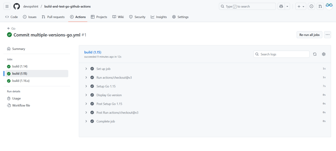Switch to the Issues tab
Viewport: 336px width, 151px height.
point(30,17)
